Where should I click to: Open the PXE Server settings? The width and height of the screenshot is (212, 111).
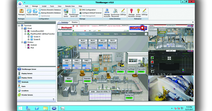pyautogui.click(x=66, y=13)
